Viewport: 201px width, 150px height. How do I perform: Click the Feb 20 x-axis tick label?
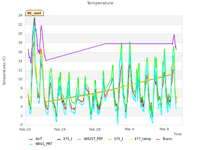(x=25, y=129)
